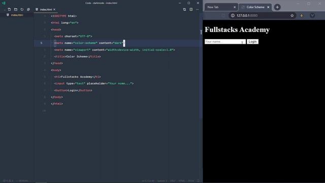325x183 pixels.
Task: Click the input placeholder code line
Action: coord(94,83)
